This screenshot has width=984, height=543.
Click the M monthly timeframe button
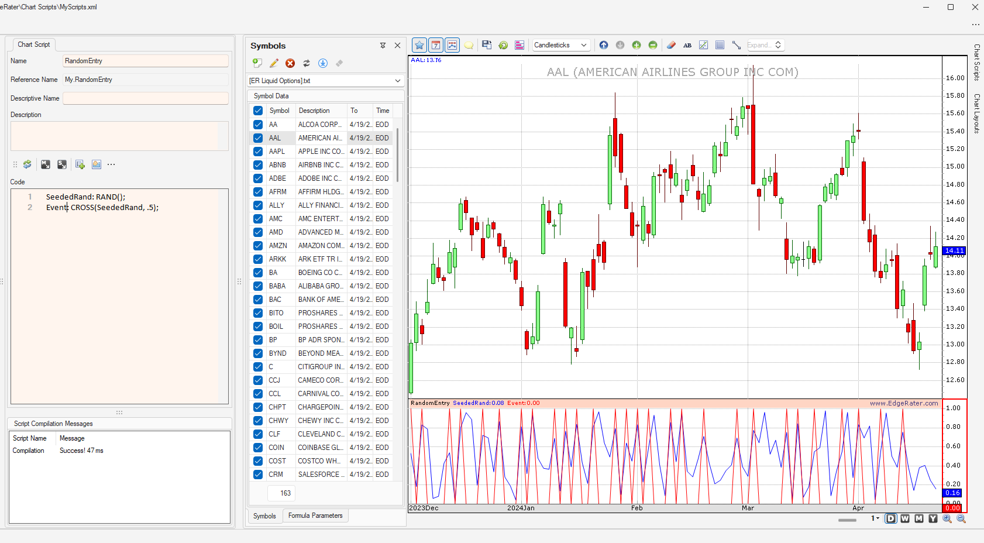[x=919, y=518]
